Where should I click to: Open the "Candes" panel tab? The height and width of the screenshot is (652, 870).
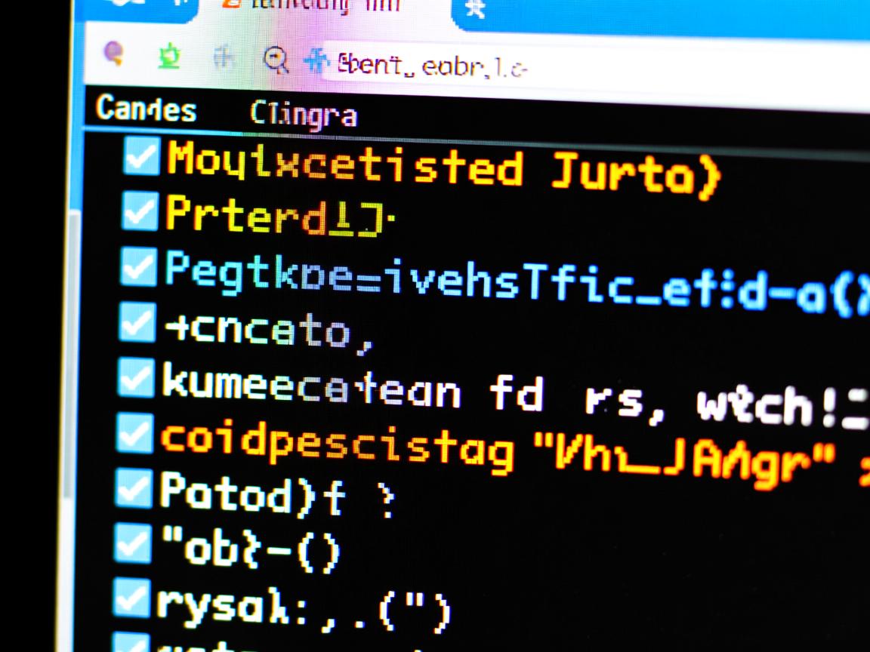(147, 110)
